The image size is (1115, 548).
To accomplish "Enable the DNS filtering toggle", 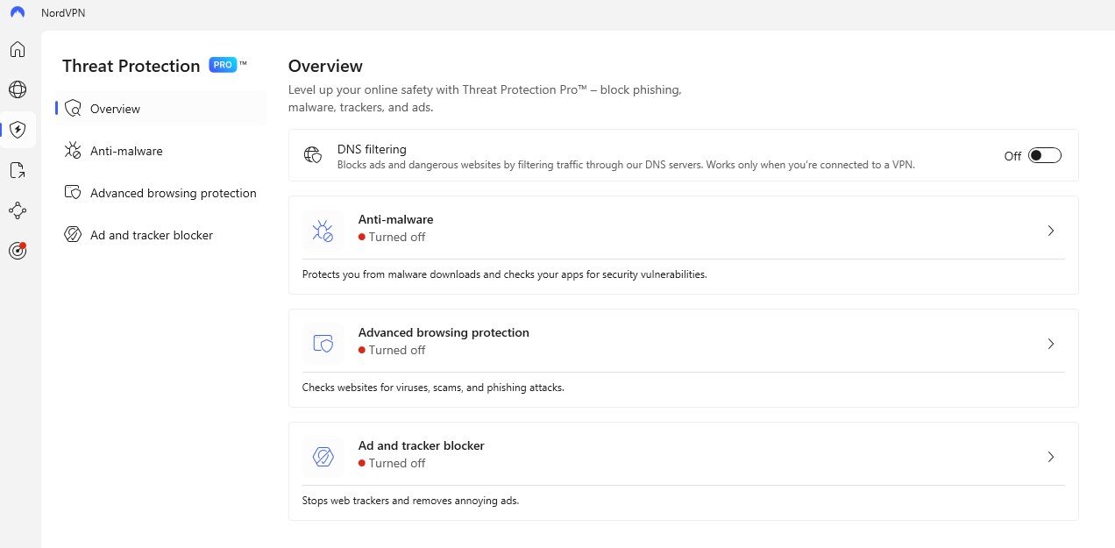I will [1044, 155].
